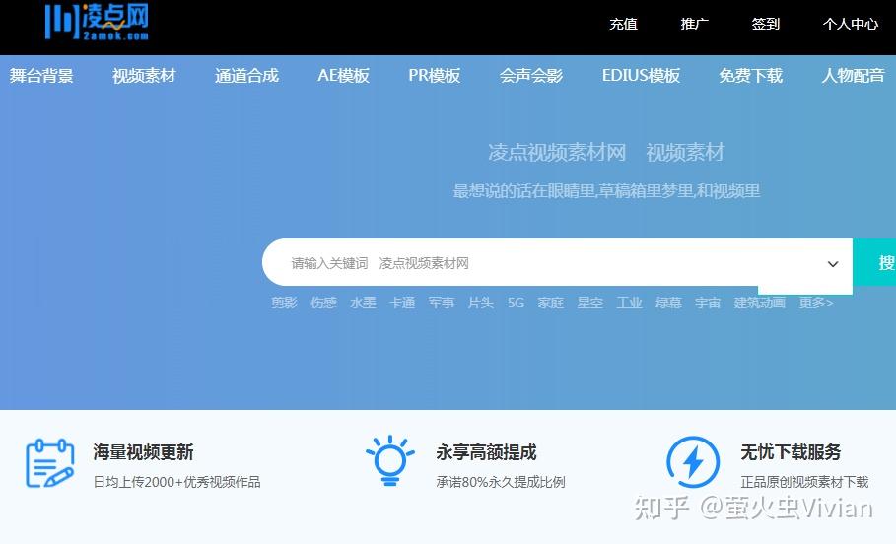Show more keywords via 更多>
The height and width of the screenshot is (544, 896).
point(816,303)
